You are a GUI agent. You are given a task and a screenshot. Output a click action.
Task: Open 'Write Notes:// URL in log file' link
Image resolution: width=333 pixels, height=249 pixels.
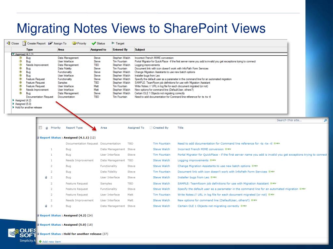point(222,195)
